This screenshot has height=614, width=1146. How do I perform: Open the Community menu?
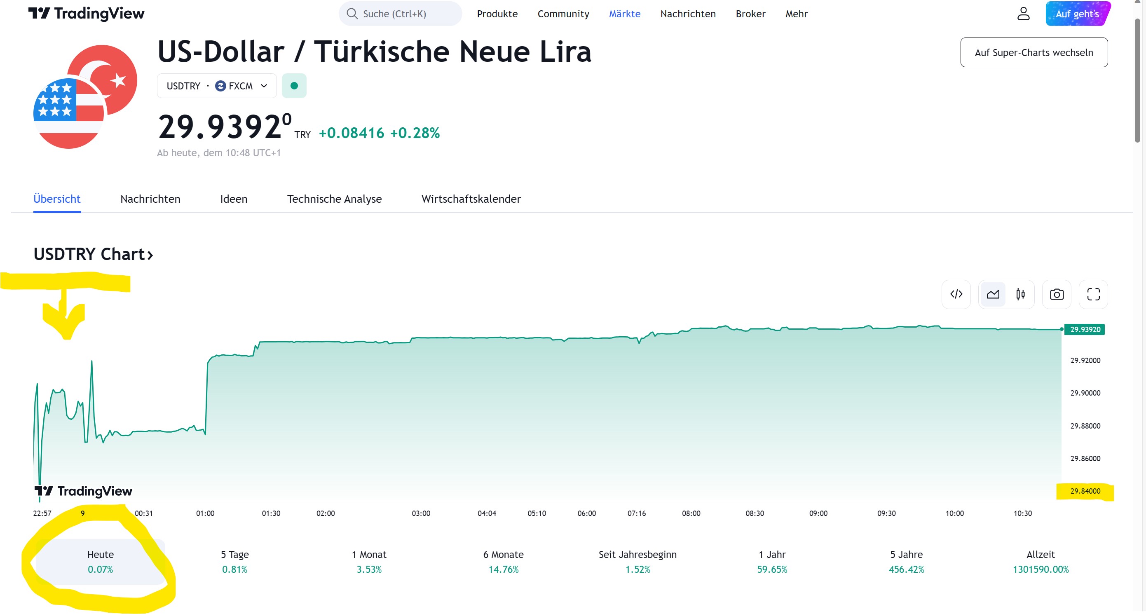tap(563, 14)
